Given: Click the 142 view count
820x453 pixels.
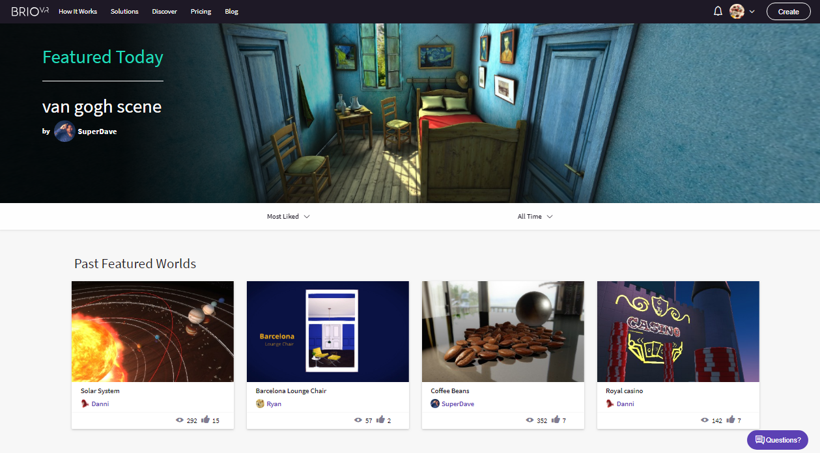Looking at the screenshot, I should (x=717, y=421).
